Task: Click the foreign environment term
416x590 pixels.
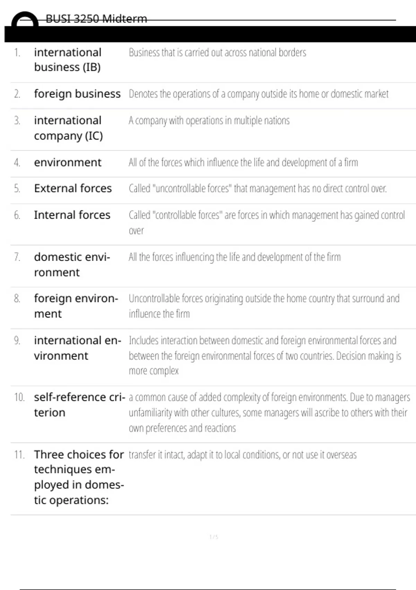Action: [x=76, y=306]
